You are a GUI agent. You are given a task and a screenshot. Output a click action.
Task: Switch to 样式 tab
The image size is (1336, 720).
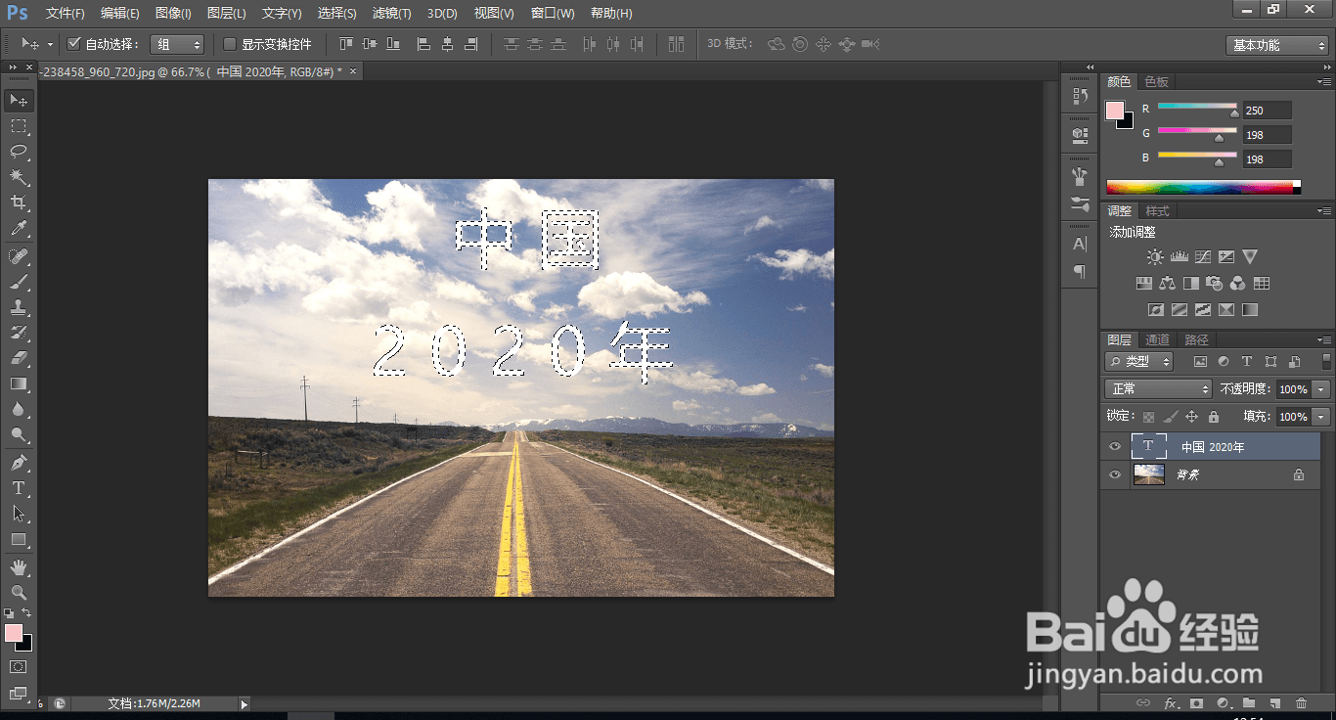coord(1157,210)
